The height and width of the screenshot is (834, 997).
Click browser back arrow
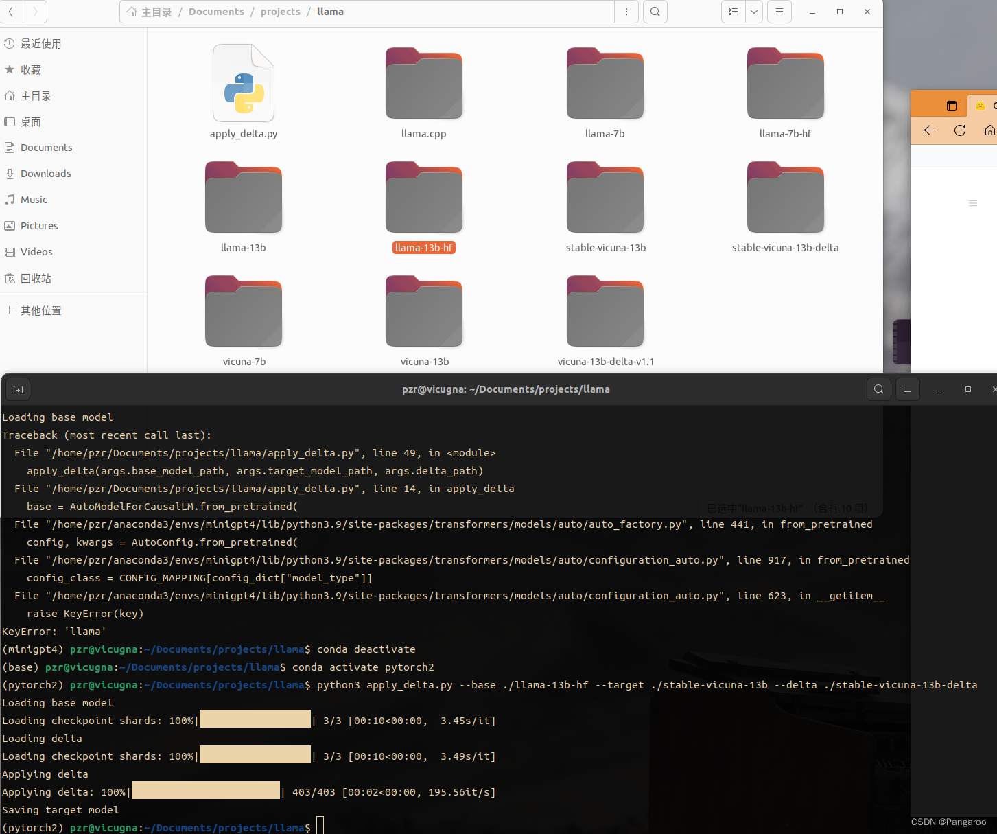coord(930,130)
